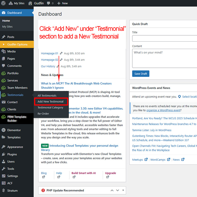Move PHP Update panel up with arrow
The image size is (197, 197).
pos(112,190)
